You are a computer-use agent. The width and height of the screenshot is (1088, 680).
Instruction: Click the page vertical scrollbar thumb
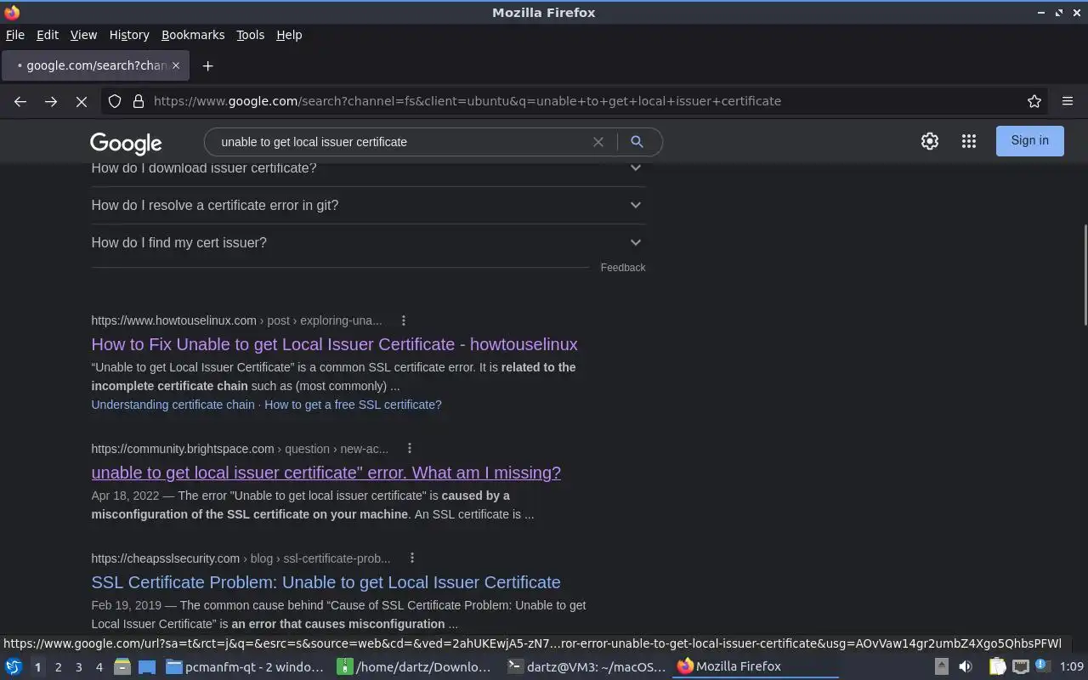point(1085,275)
